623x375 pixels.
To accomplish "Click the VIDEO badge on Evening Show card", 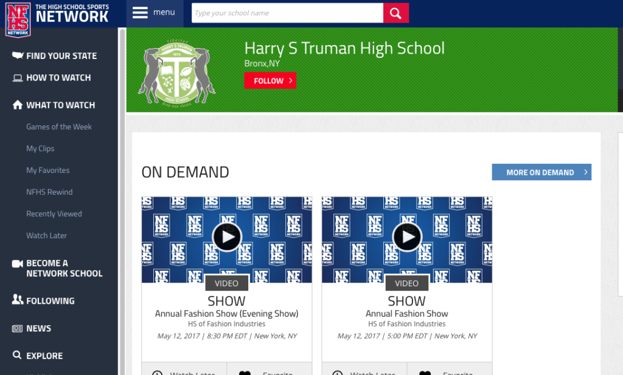I will pyautogui.click(x=226, y=283).
